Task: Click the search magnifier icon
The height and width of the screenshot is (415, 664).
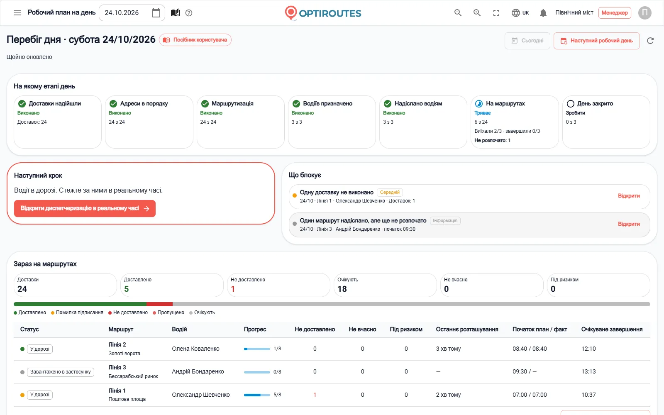Action: (x=458, y=13)
